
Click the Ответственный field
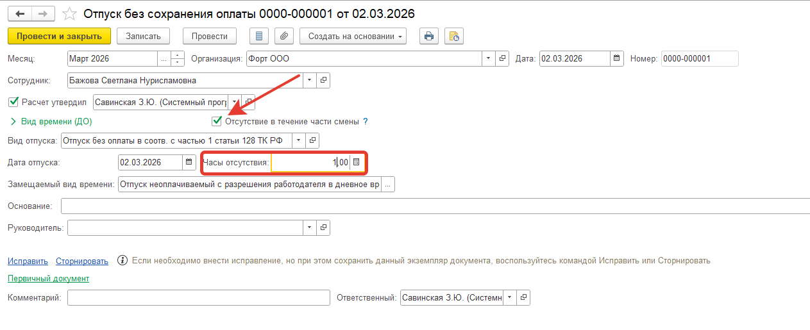[451, 297]
